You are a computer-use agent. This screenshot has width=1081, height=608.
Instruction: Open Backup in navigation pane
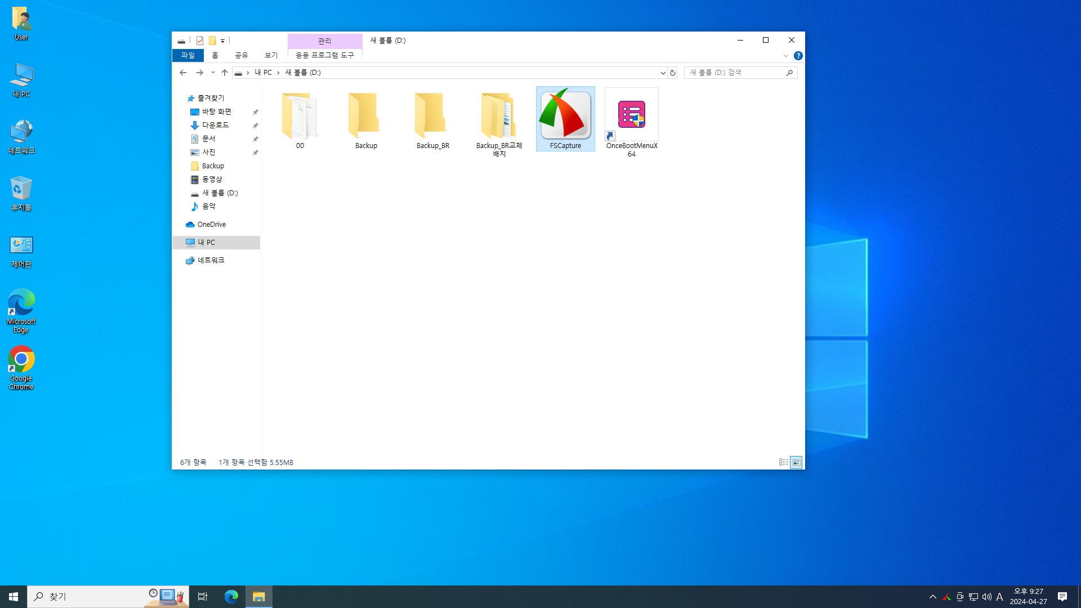tap(213, 166)
